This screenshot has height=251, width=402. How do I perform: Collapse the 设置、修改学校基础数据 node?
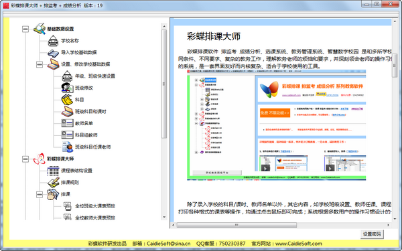[x=40, y=64]
